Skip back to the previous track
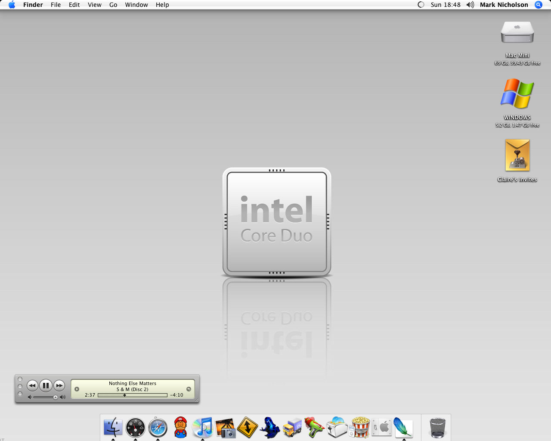The image size is (551, 441). click(x=32, y=385)
